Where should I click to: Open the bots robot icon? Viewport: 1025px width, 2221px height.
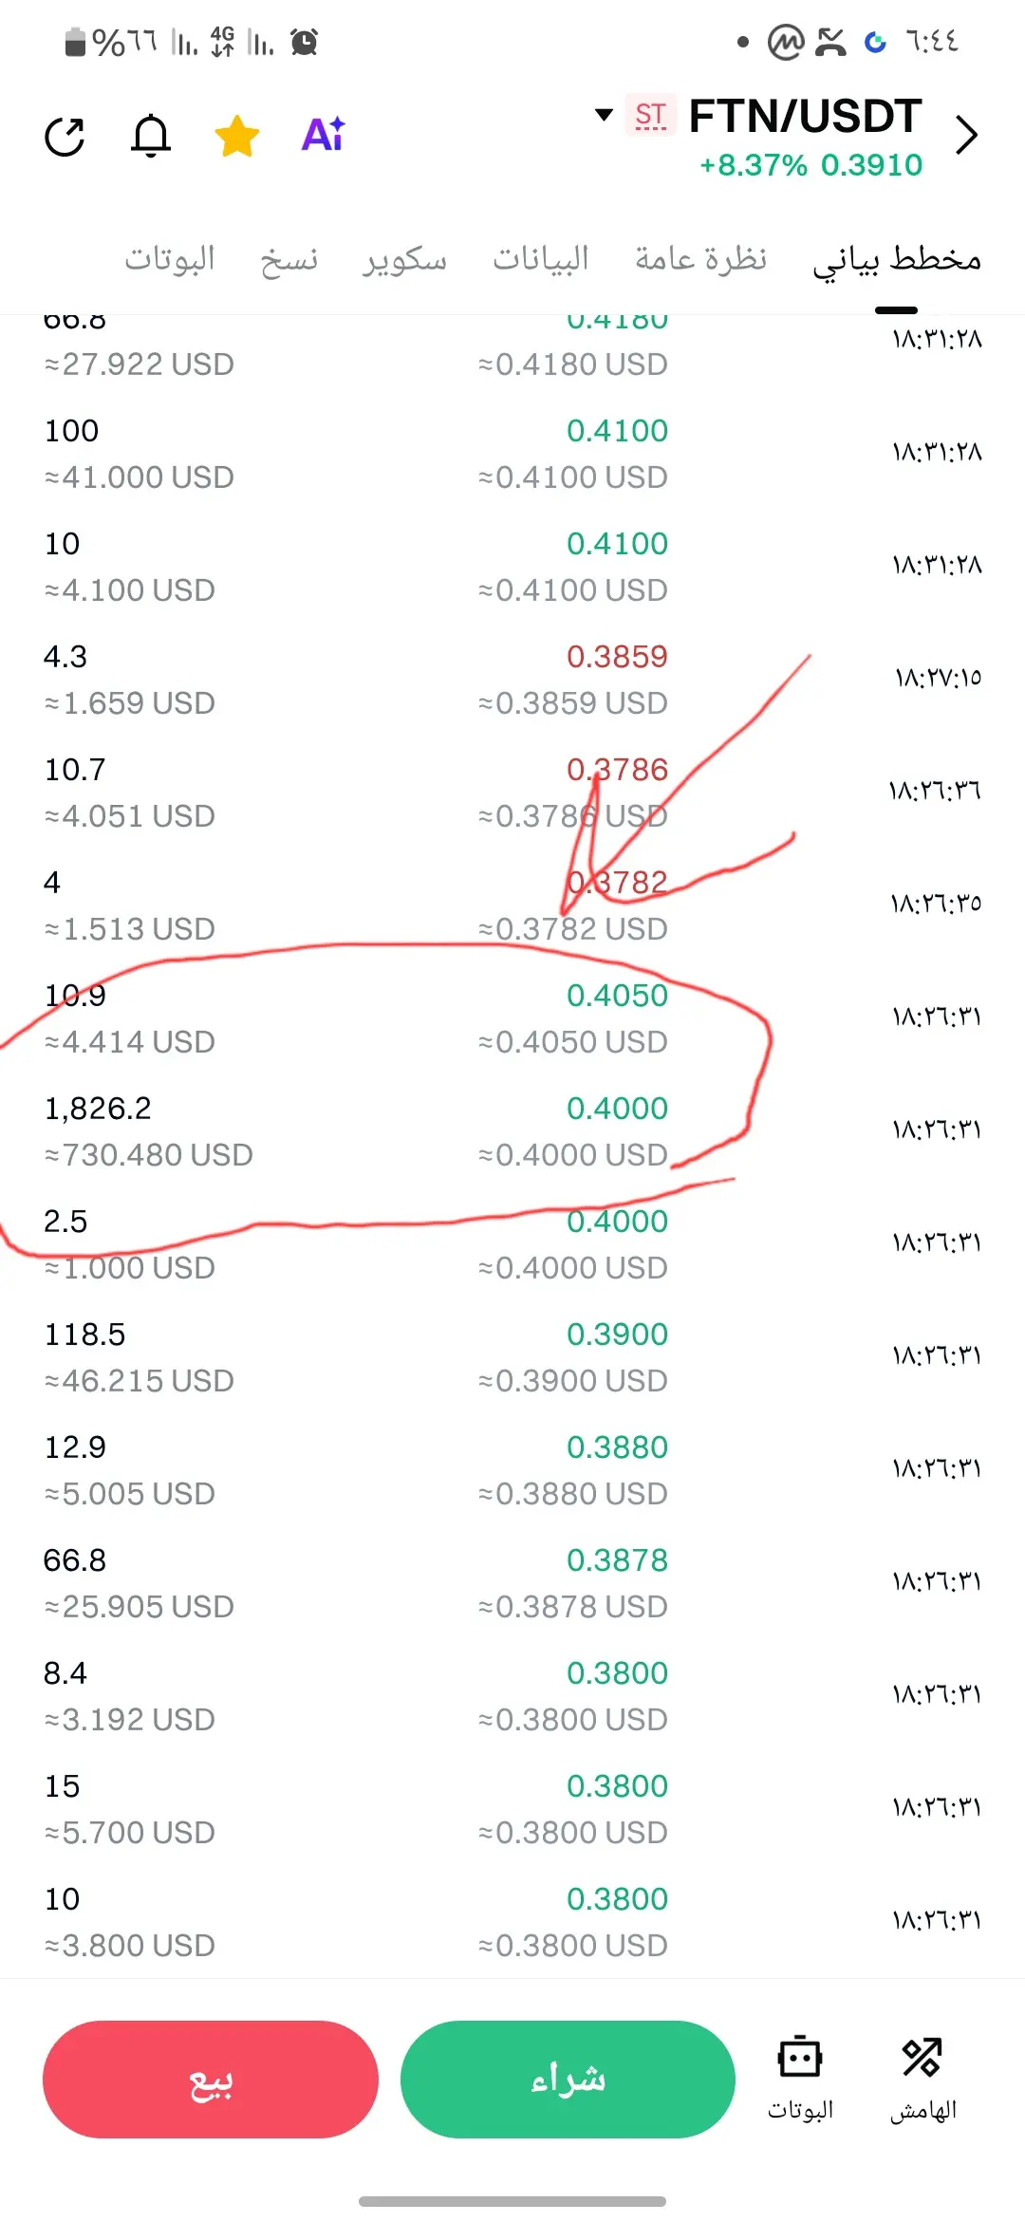(x=800, y=2078)
